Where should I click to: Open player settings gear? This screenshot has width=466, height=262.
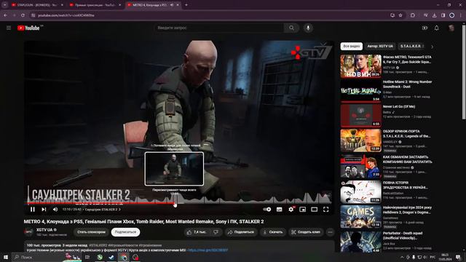tap(291, 210)
